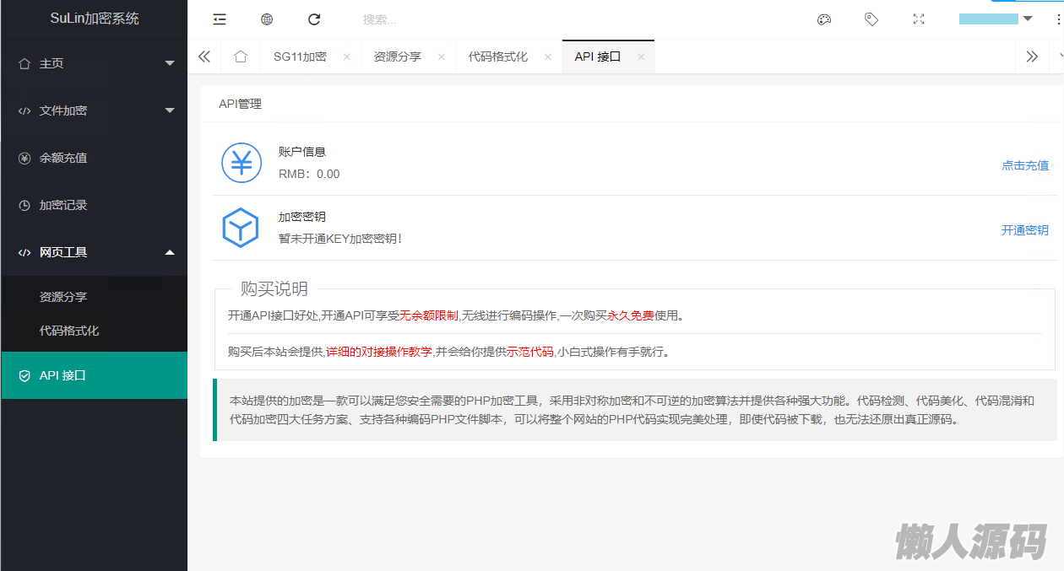
Task: Collapse the sidebar with the menu fold icon
Action: 220,19
